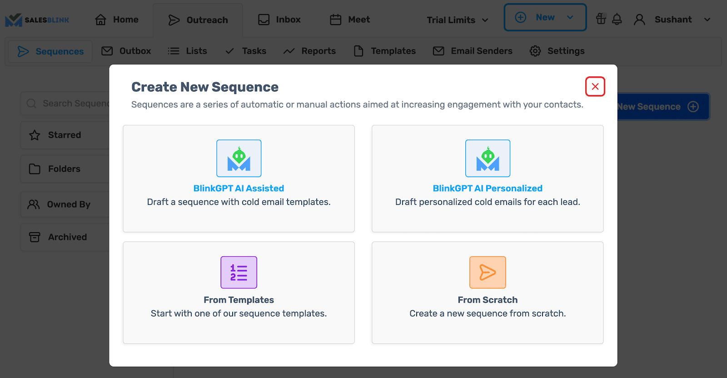This screenshot has width=727, height=378.
Task: Click the From Templates numbered list icon
Action: click(x=239, y=272)
